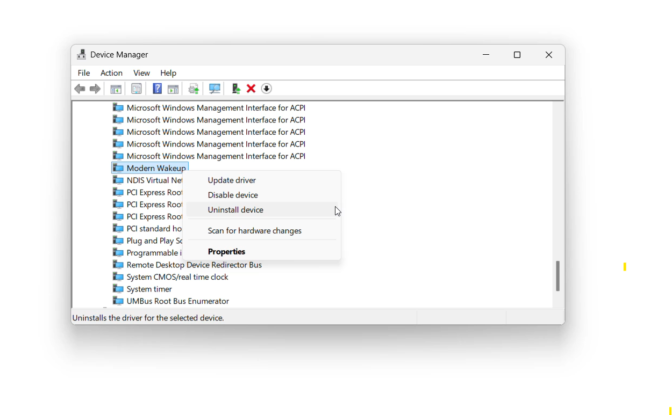The width and height of the screenshot is (672, 415).
Task: Select the Modern Wakeup device row
Action: click(150, 168)
